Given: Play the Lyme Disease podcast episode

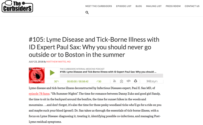Looking at the screenshot, I should click(52, 73).
